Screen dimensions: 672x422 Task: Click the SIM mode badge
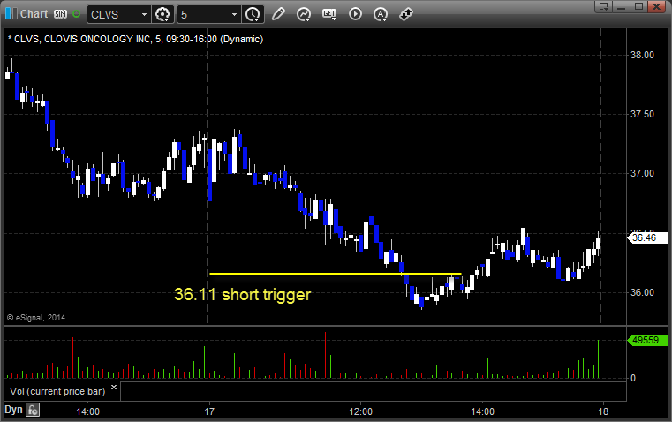coord(60,14)
